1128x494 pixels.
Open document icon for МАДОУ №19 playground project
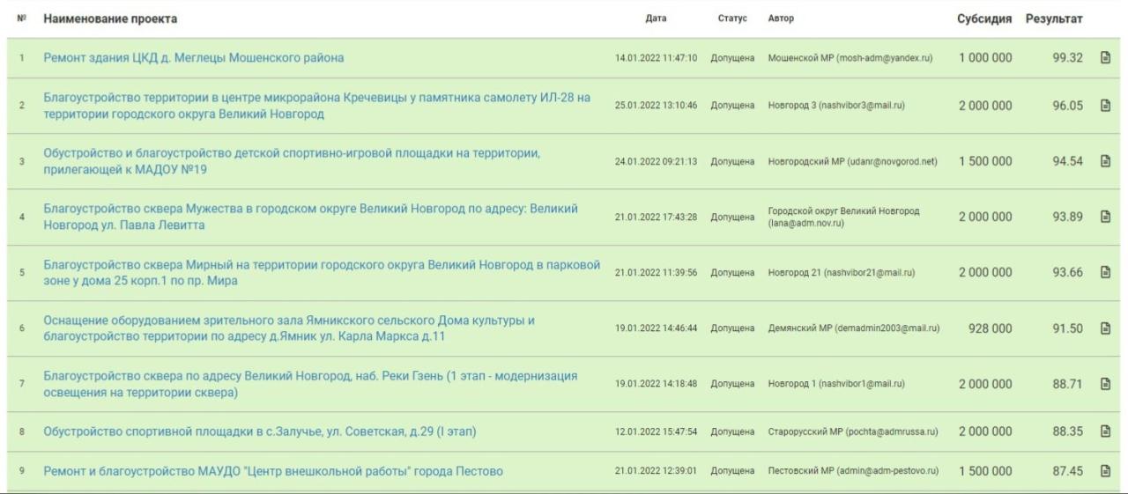coord(1105,161)
